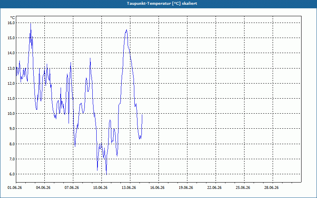Screen dimensions: 317x198
Task: Click the 04.06.26 date label
Action: point(43,188)
